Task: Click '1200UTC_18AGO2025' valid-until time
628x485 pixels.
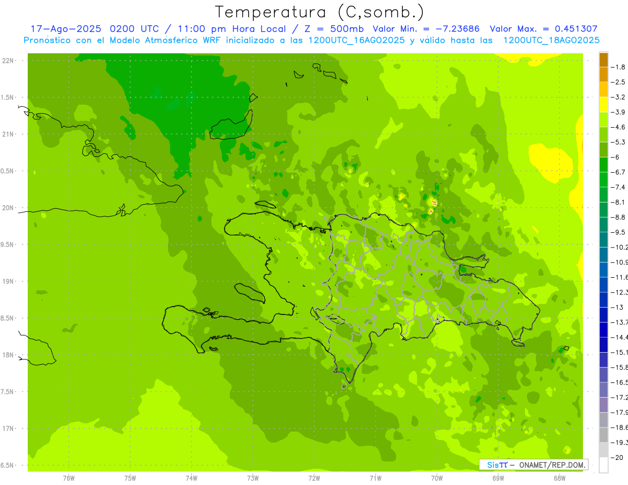Action: coord(551,40)
